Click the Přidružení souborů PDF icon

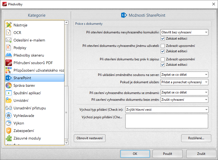(x=9, y=63)
